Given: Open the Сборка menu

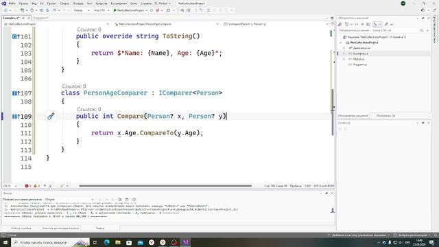Looking at the screenshot, I should [x=64, y=3].
